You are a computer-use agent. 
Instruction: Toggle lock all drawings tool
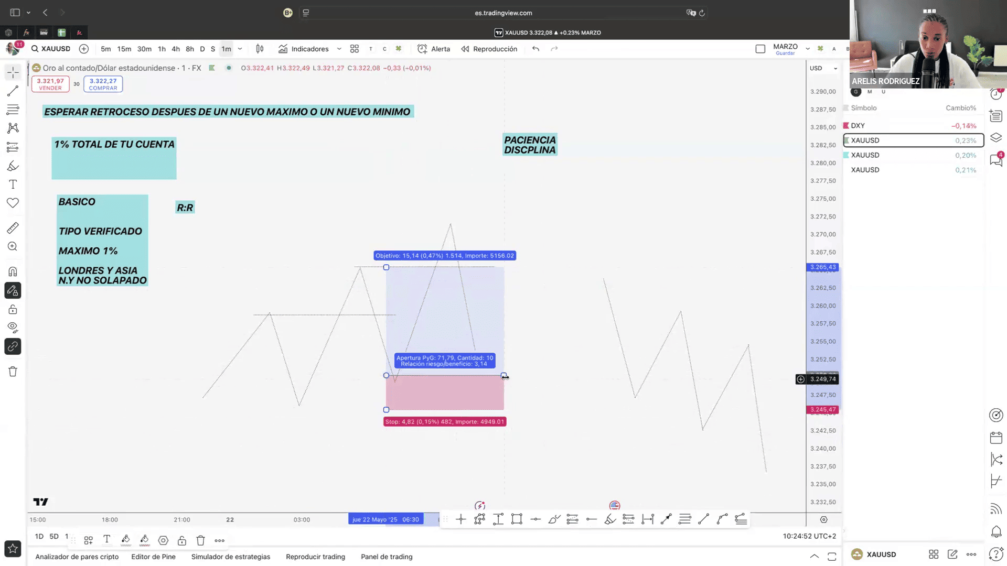pyautogui.click(x=13, y=310)
